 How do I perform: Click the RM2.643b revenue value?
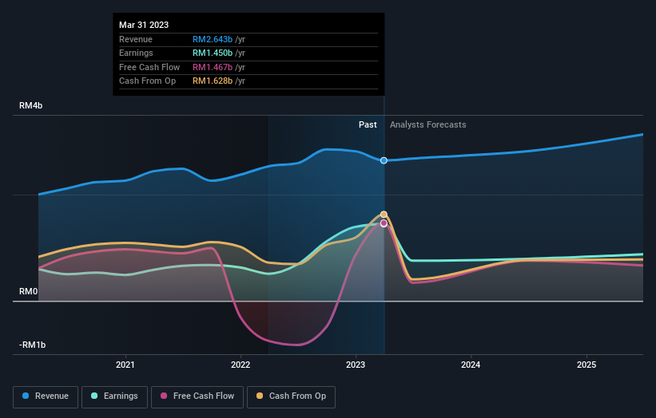tap(213, 39)
